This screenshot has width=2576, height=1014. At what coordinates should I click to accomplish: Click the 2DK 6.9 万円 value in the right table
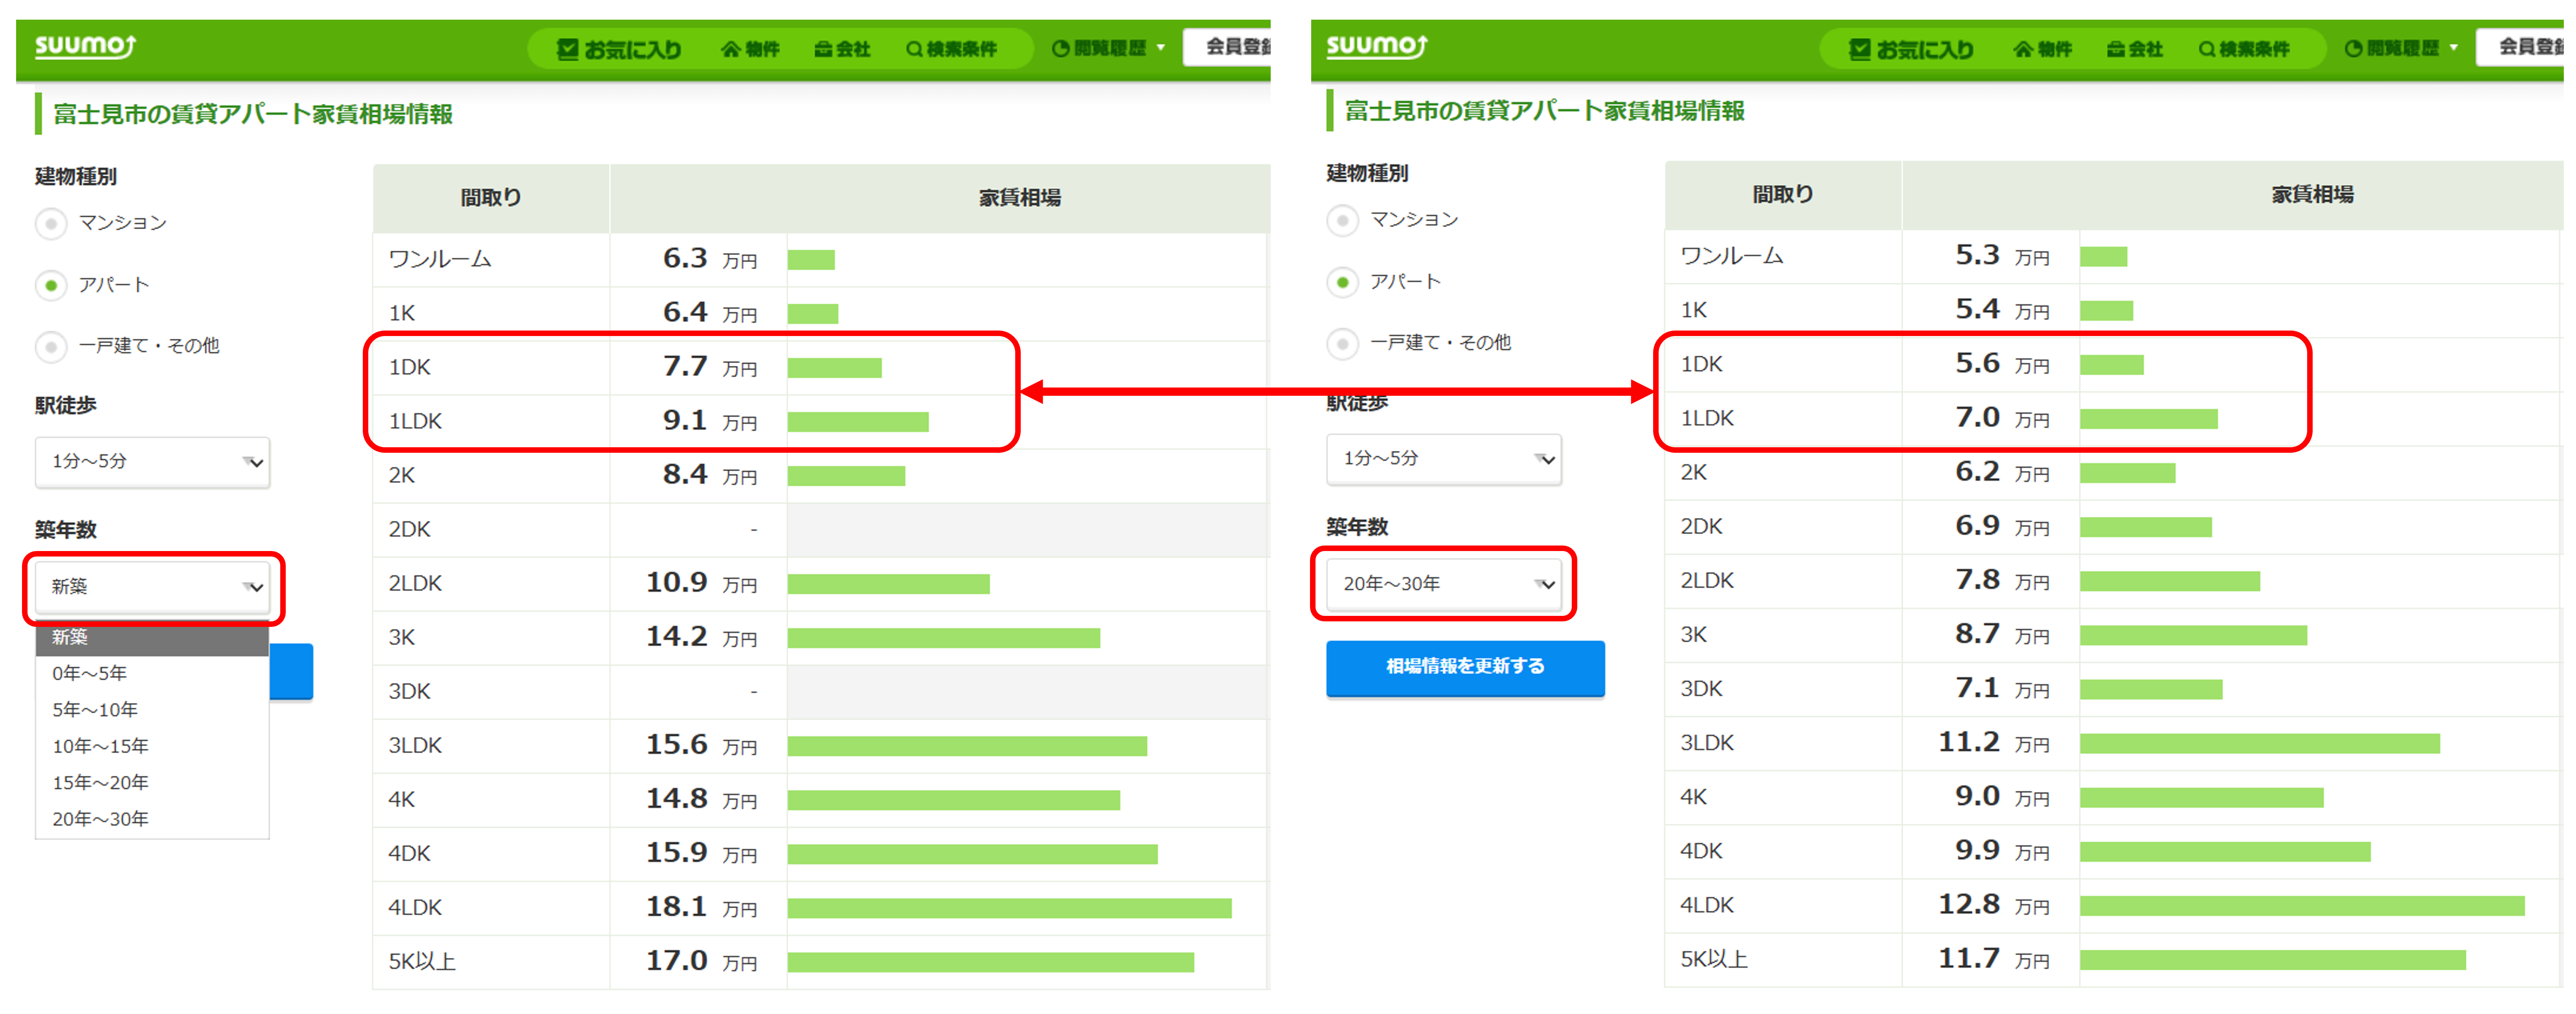pos(2002,526)
